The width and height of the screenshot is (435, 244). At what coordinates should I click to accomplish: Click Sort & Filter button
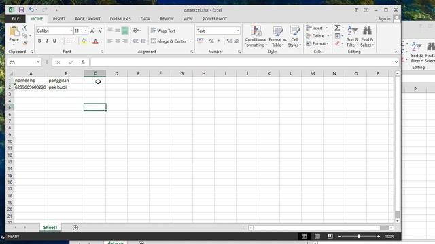click(x=352, y=37)
